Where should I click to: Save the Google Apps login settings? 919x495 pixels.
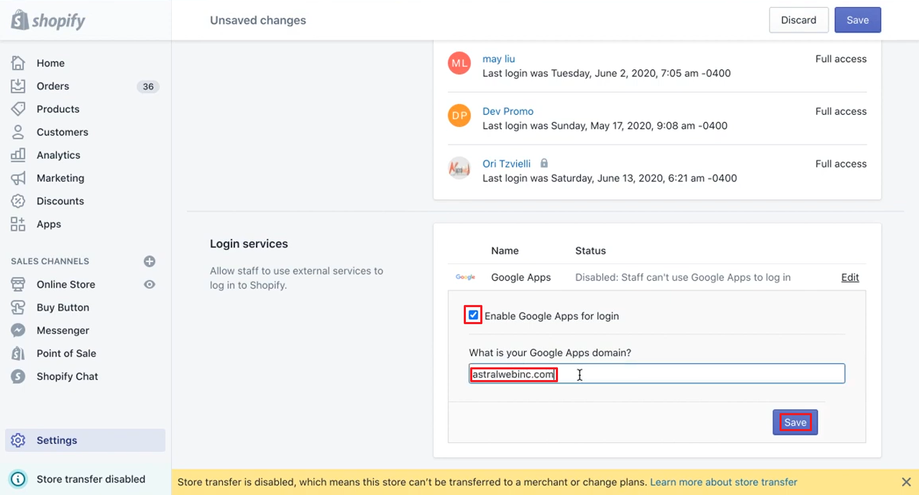[795, 422]
